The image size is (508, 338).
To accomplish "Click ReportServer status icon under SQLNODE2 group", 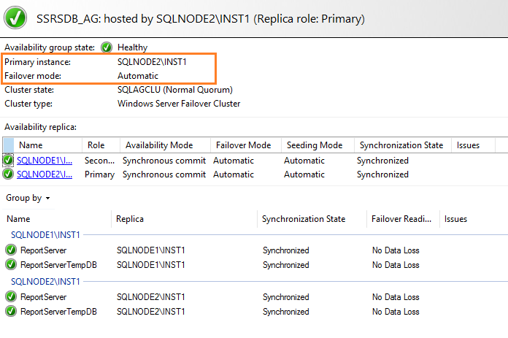I will (11, 297).
